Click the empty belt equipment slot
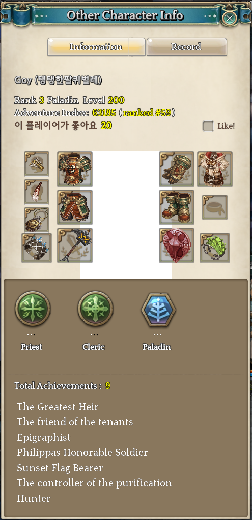 point(215,207)
